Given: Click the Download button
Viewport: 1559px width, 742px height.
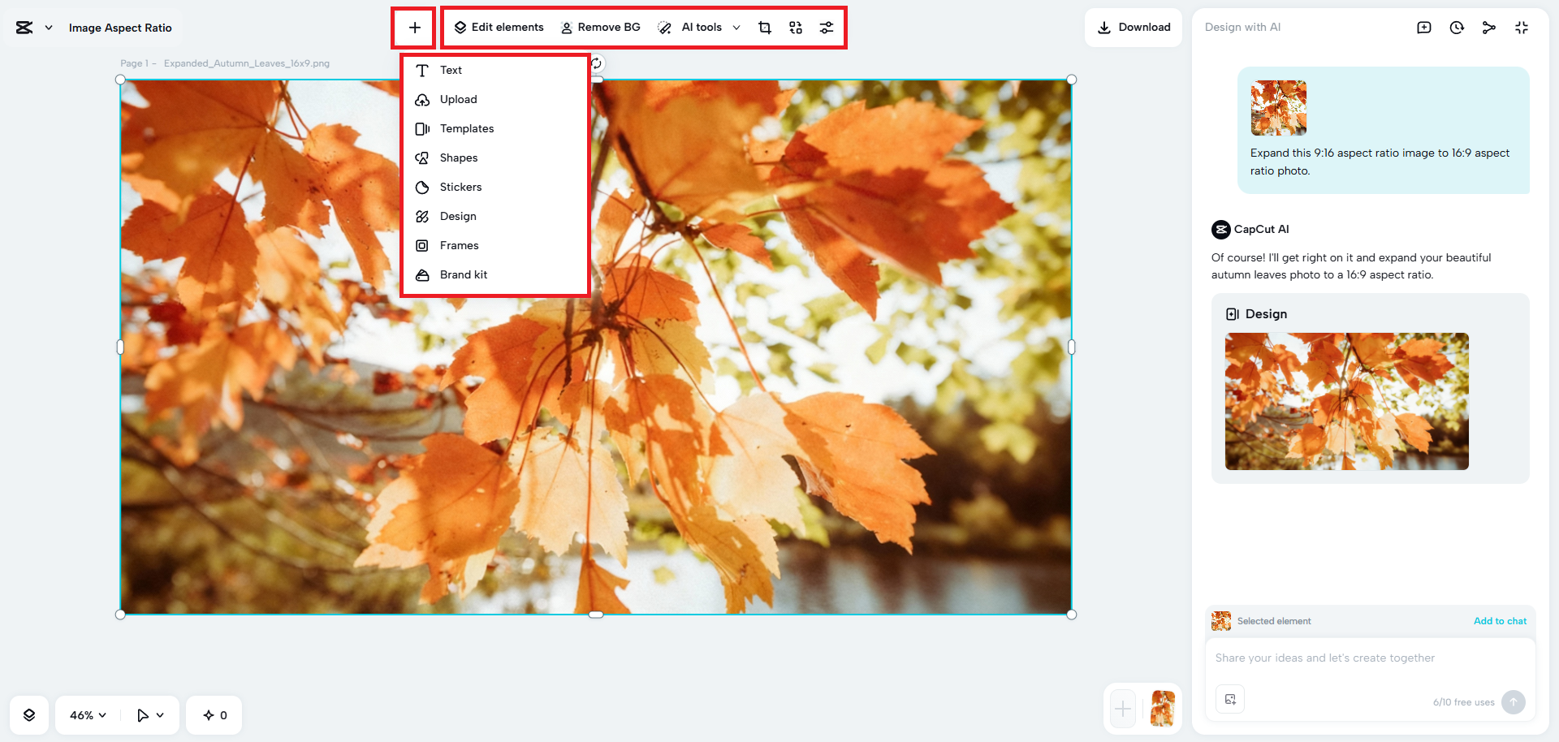Looking at the screenshot, I should point(1134,28).
